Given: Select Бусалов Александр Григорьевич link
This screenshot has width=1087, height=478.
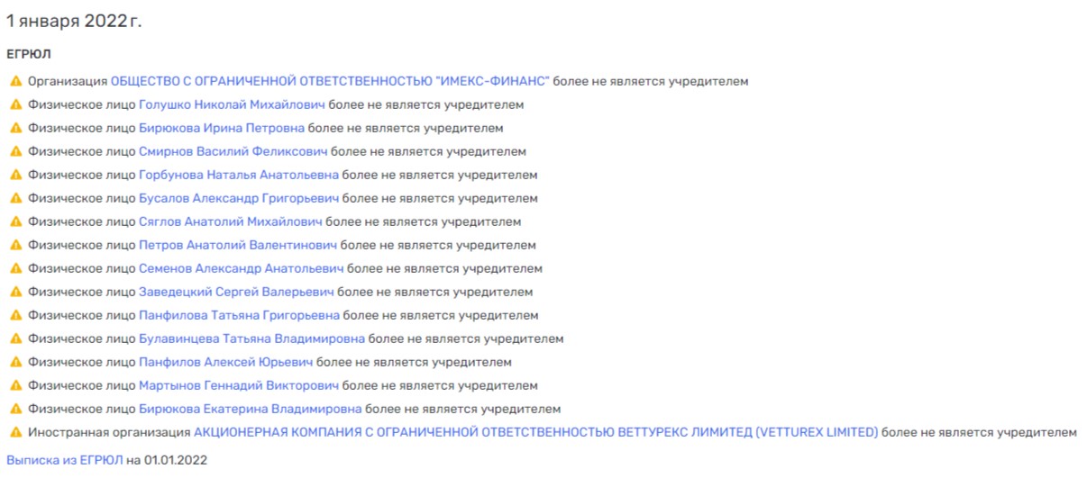Looking at the screenshot, I should coord(239,198).
